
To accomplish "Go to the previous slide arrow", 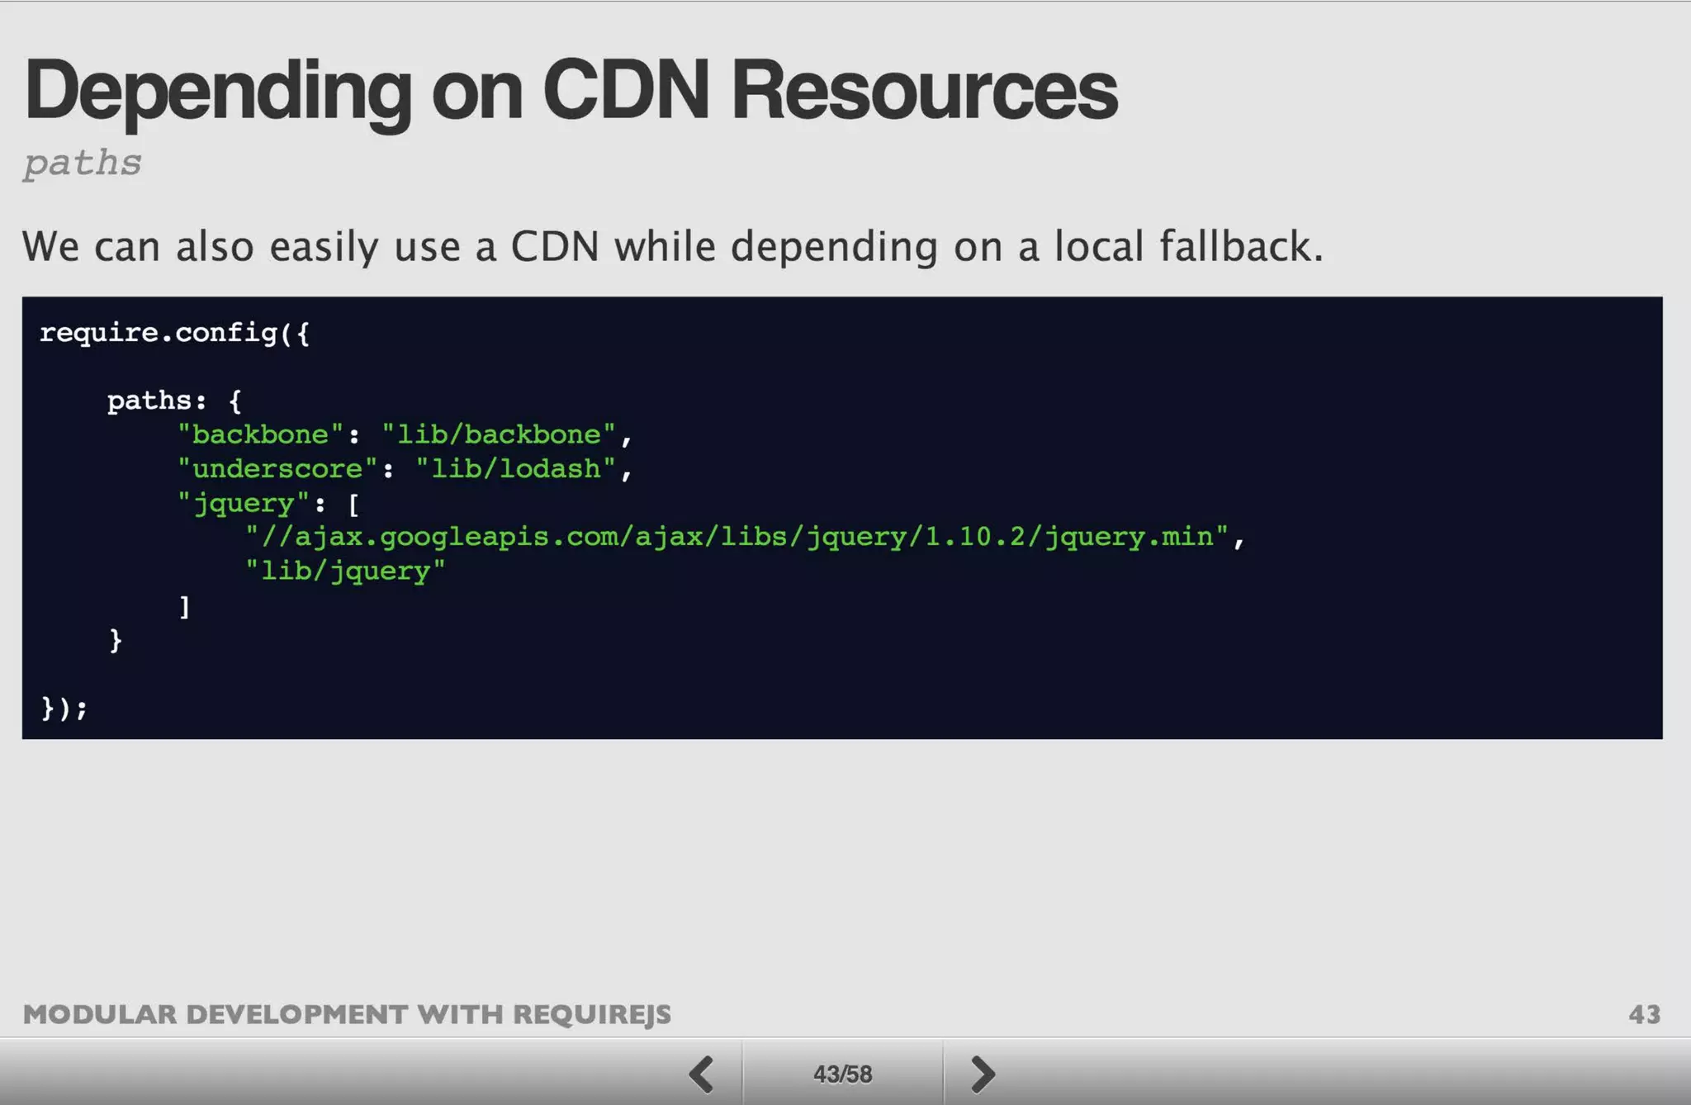I will coord(702,1074).
